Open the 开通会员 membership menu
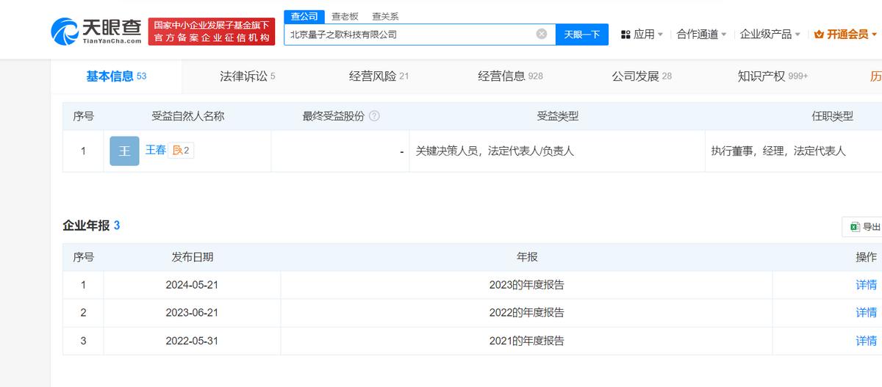882x387 pixels. point(847,35)
